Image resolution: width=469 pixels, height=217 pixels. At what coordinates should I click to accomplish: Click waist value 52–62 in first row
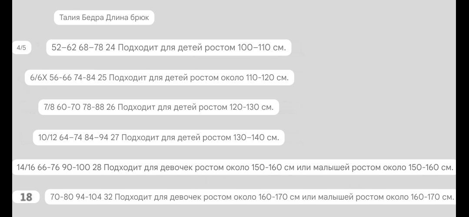tap(64, 48)
